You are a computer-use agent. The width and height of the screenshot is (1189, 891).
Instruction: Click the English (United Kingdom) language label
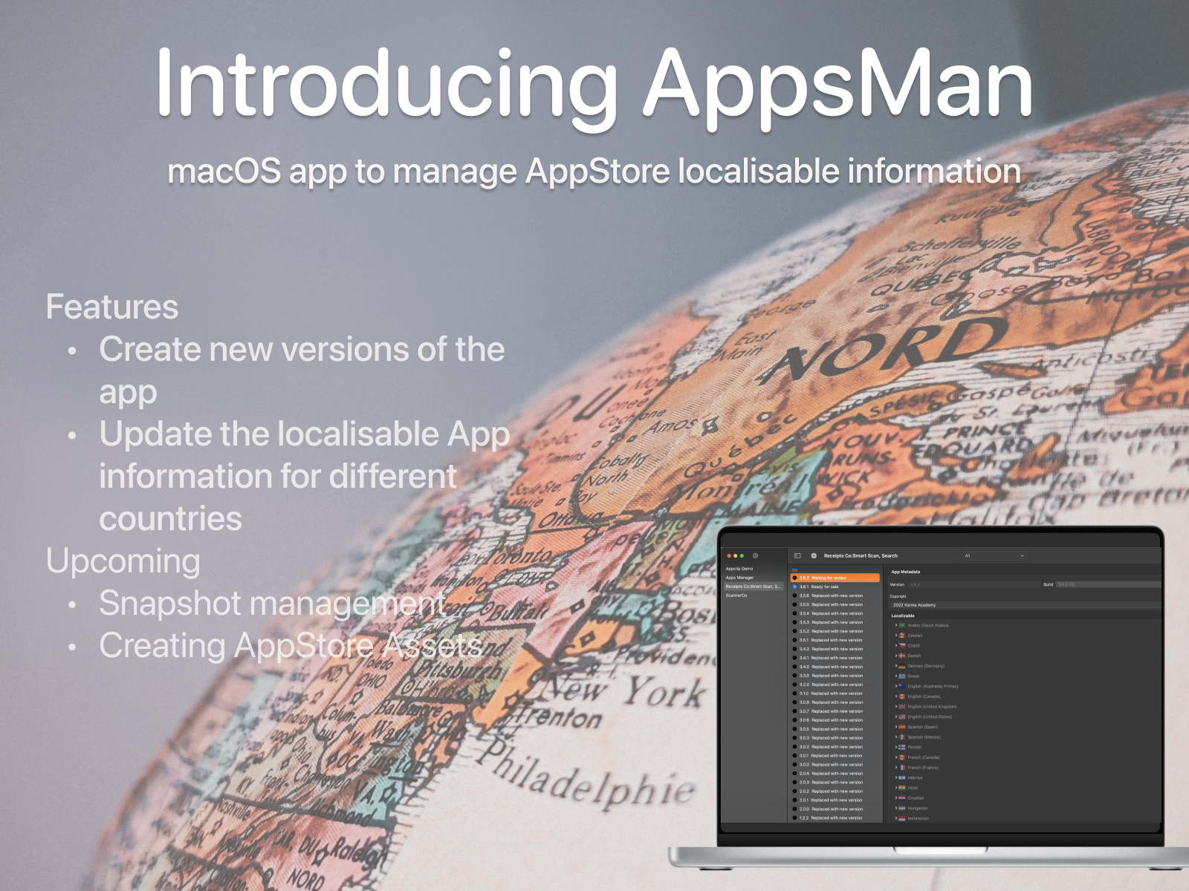pyautogui.click(x=932, y=706)
